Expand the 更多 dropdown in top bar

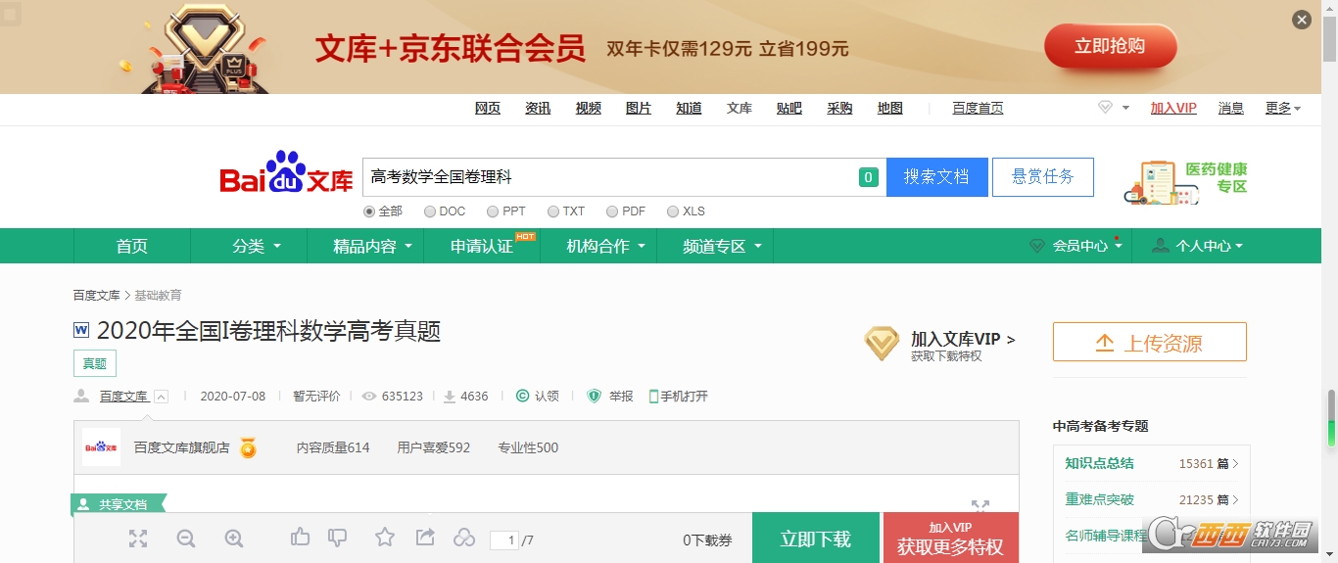(1283, 109)
